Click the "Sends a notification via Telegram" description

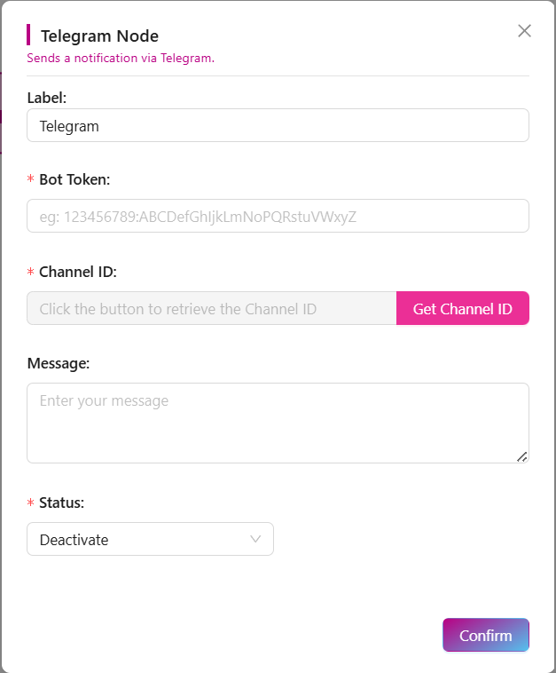pos(121,59)
